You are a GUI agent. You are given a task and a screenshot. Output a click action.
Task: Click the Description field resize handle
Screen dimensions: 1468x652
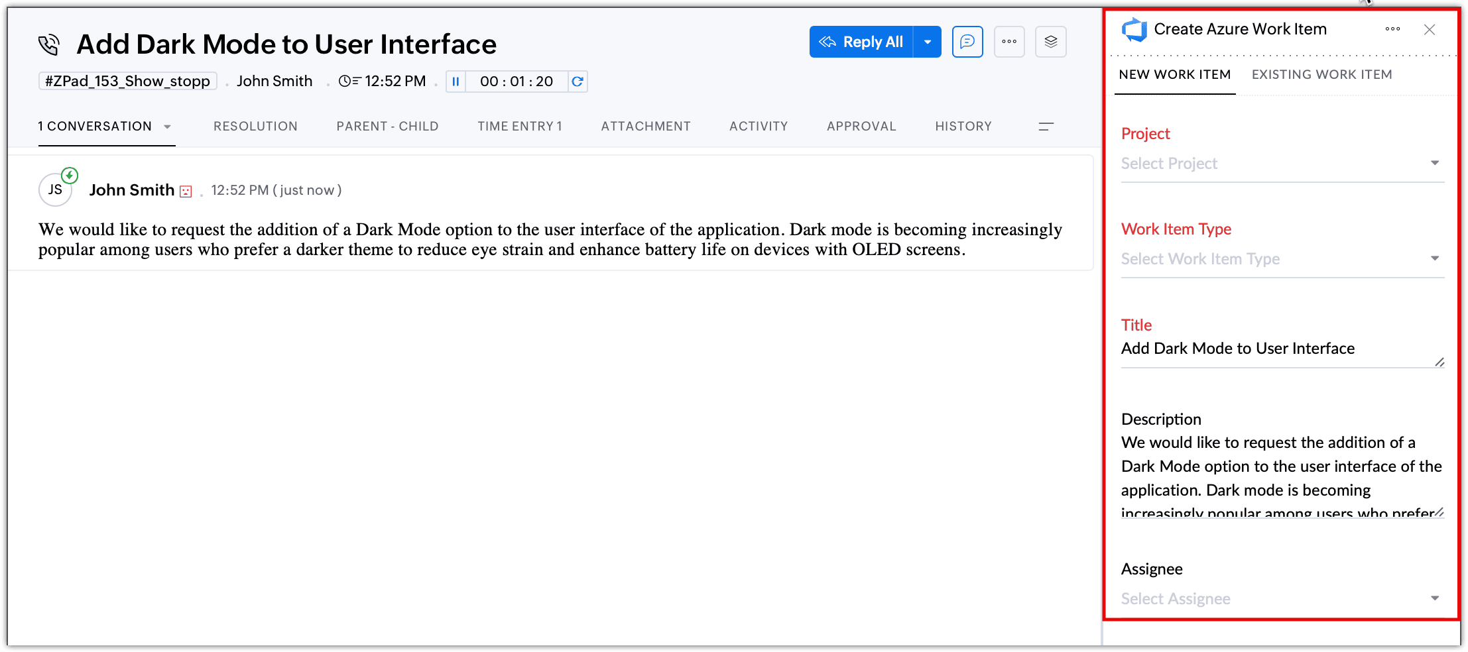pos(1439,512)
